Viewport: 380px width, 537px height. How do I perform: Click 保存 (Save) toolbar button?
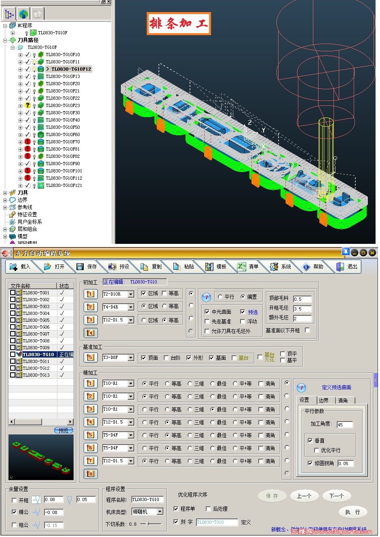(87, 266)
